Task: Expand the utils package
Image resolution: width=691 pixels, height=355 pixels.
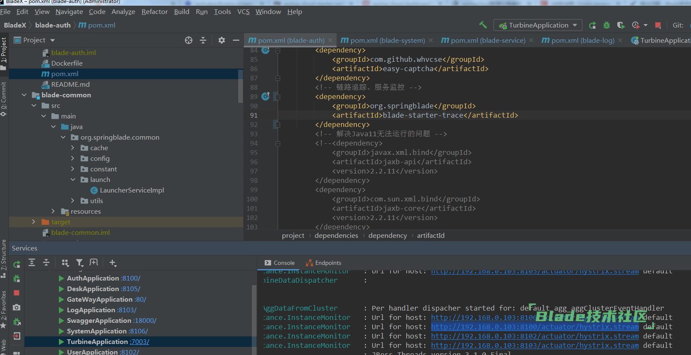Action: (x=73, y=201)
